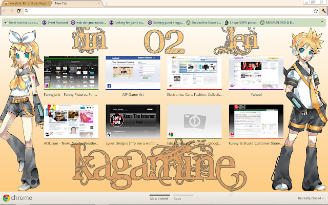Open the eBay Electronics, Cars thumbnail
The image size is (328, 205).
point(195,73)
